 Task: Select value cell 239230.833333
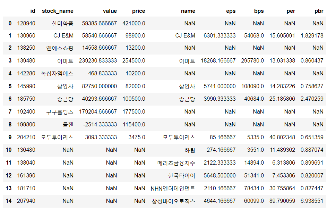pos(98,61)
